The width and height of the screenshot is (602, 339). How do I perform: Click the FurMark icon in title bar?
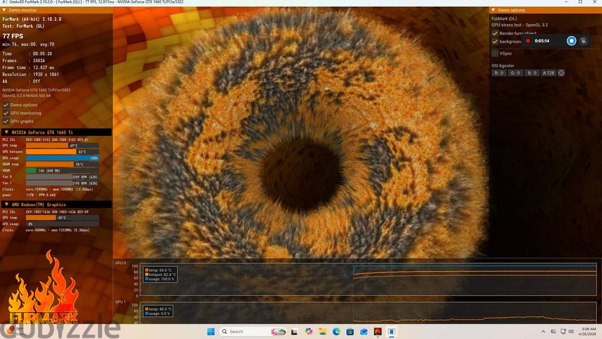[5, 2]
